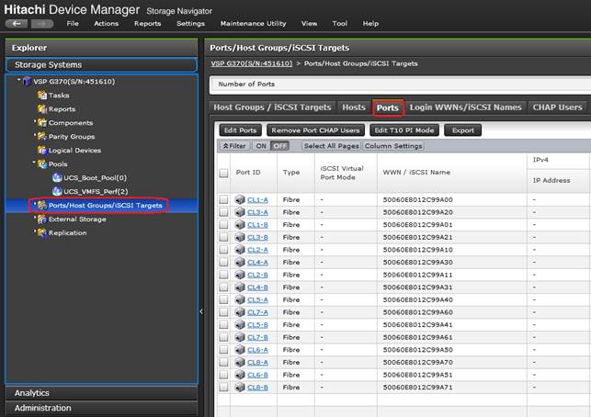Click the Pools tree icon
This screenshot has width=591, height=417.
42,164
